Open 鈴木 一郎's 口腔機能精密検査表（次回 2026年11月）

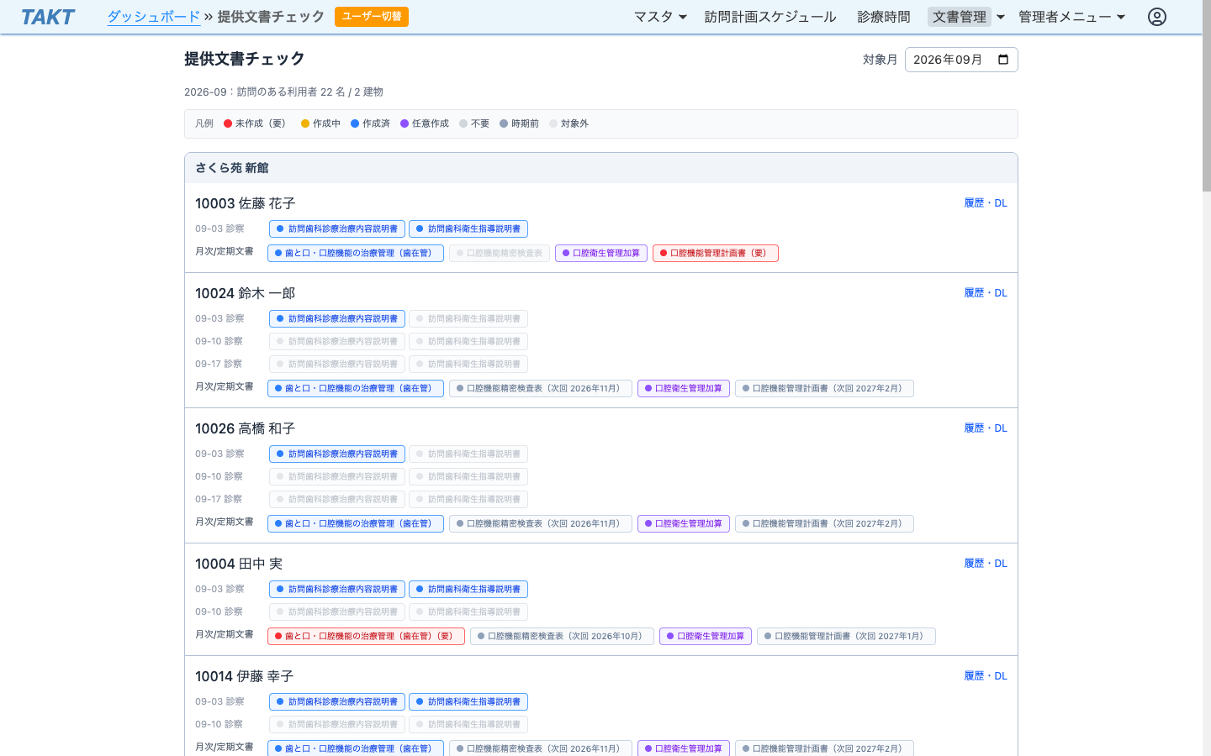pos(541,388)
